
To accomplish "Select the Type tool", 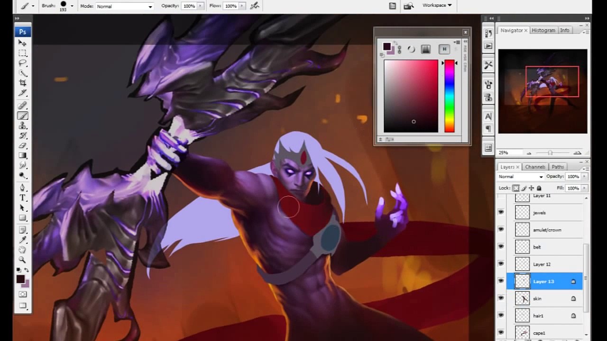I will pyautogui.click(x=22, y=197).
